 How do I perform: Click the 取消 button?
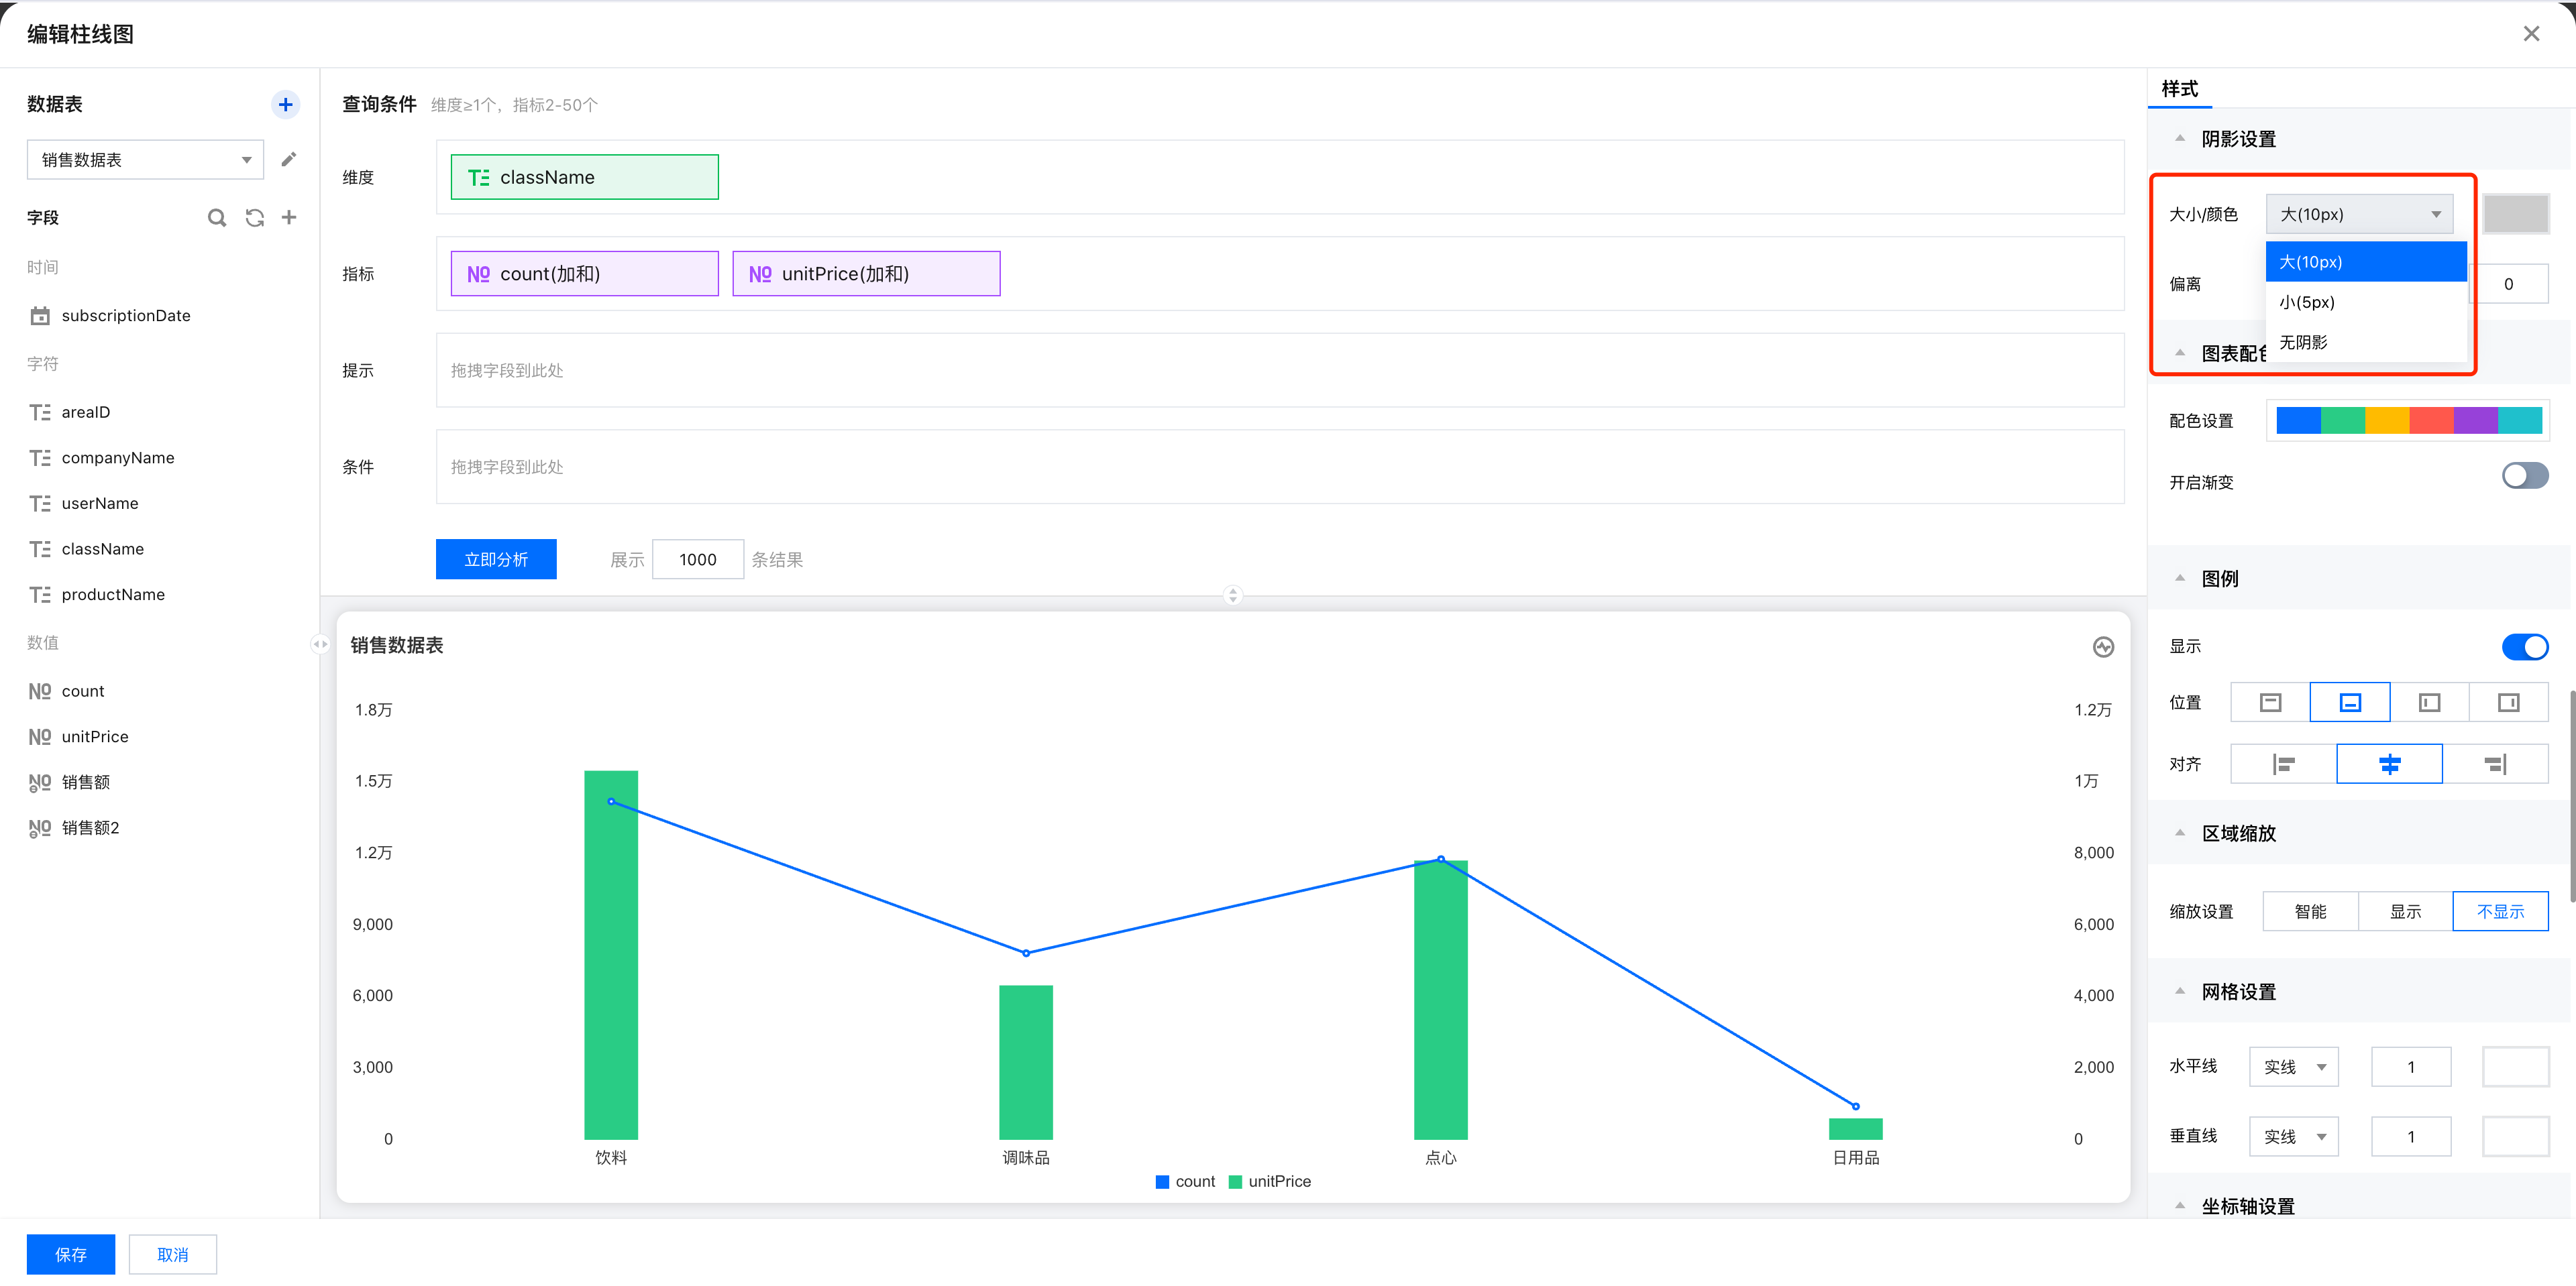coord(172,1254)
